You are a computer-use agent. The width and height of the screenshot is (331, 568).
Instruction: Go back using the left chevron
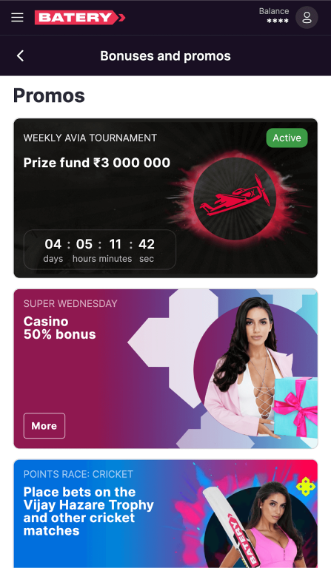pos(20,55)
